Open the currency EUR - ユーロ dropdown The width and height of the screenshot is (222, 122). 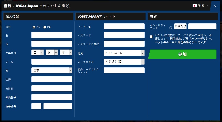click(x=124, y=53)
